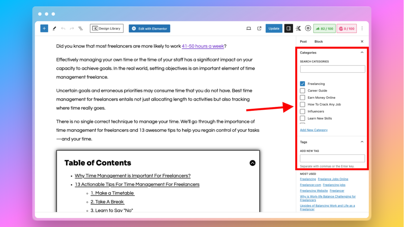Open the Add New Category link

pyautogui.click(x=314, y=130)
